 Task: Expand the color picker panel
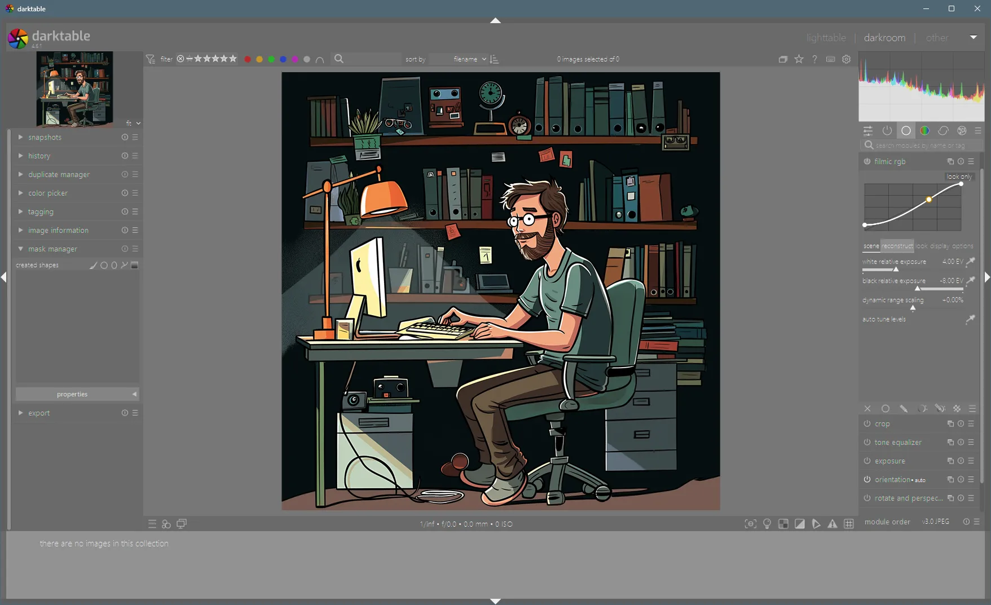point(21,193)
